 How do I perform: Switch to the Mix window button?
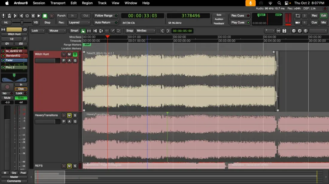click(323, 23)
